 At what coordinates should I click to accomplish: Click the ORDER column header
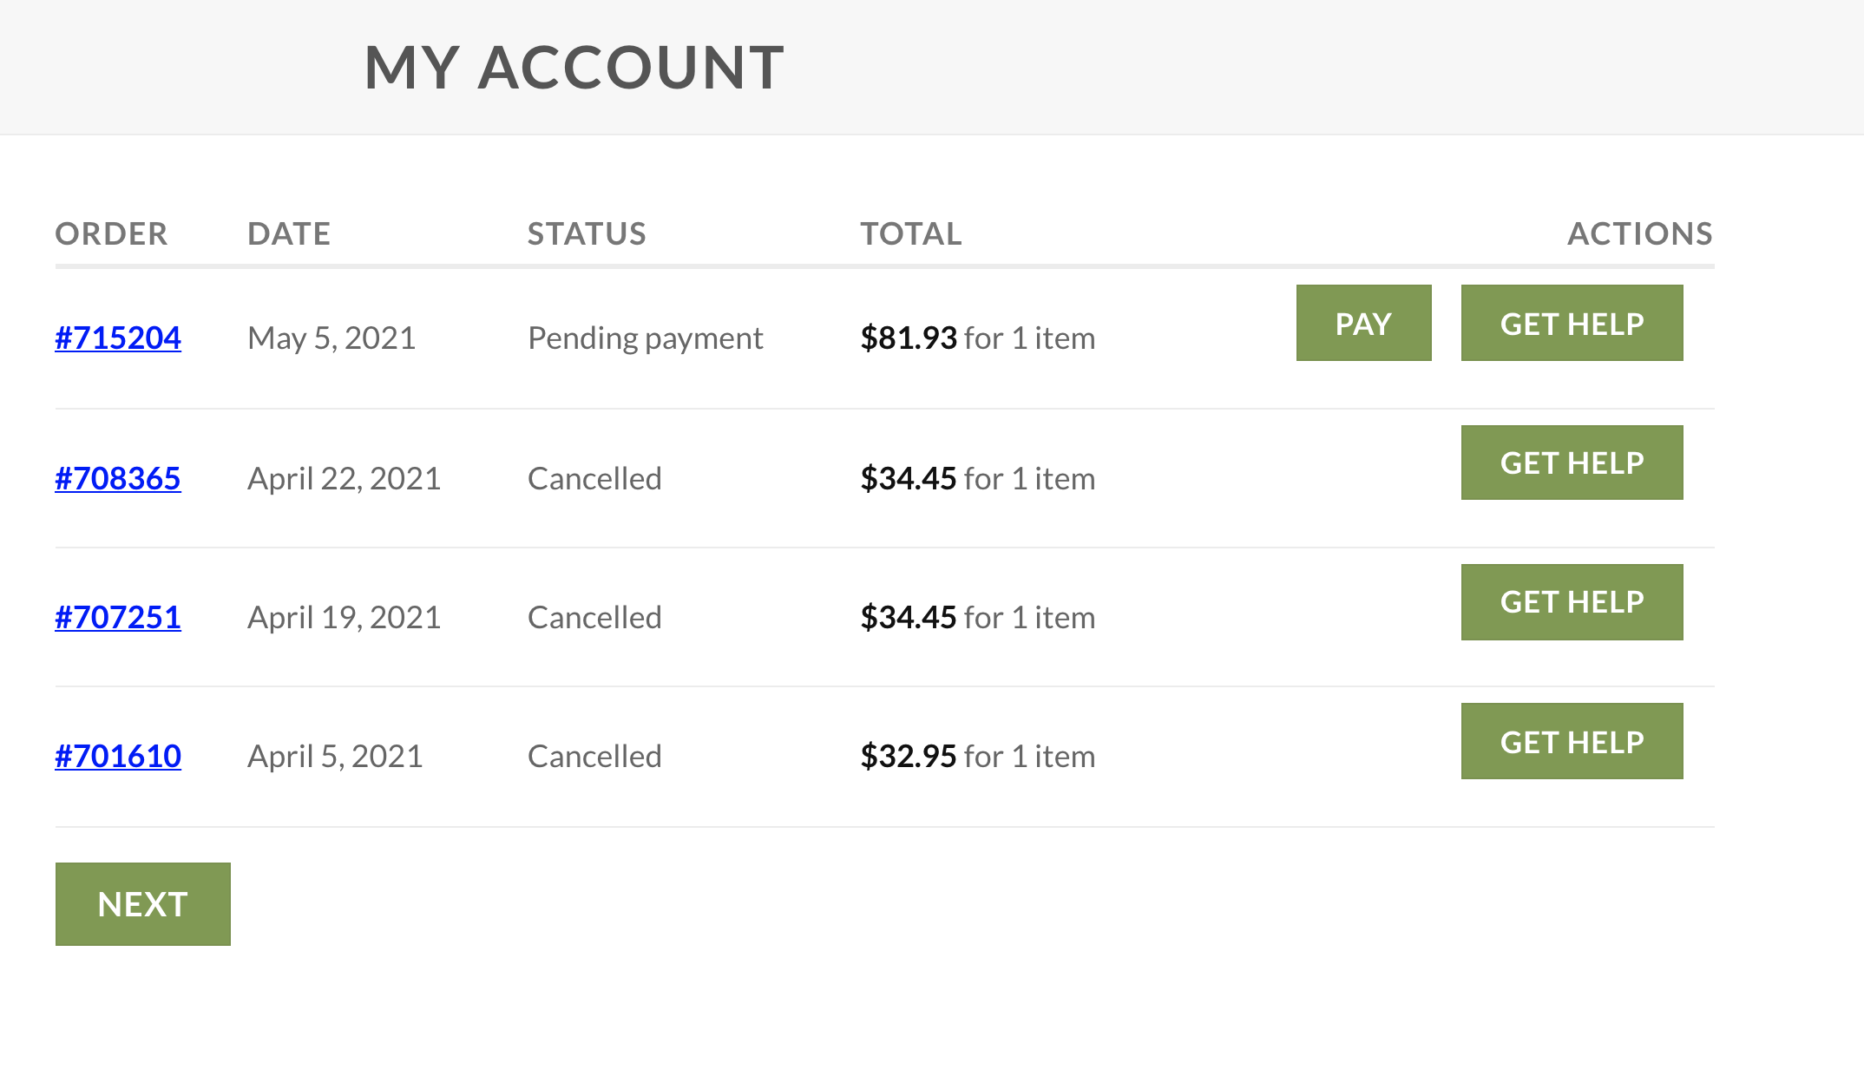coord(111,233)
